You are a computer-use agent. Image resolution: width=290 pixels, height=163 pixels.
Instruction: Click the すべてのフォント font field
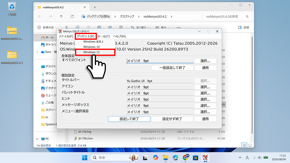point(160,61)
